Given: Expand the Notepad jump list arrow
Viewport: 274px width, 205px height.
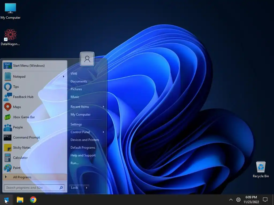Looking at the screenshot, I should coord(64,77).
